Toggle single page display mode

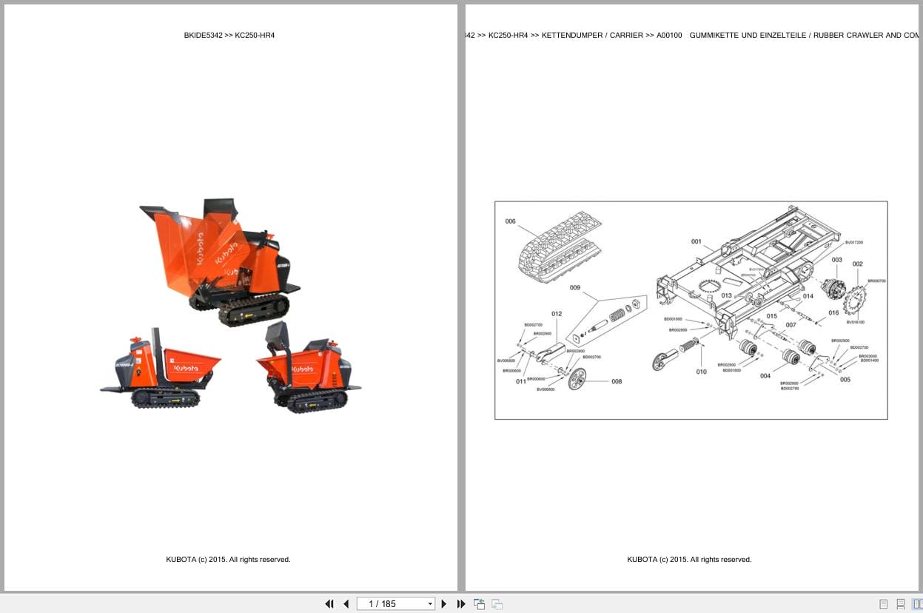click(x=883, y=604)
